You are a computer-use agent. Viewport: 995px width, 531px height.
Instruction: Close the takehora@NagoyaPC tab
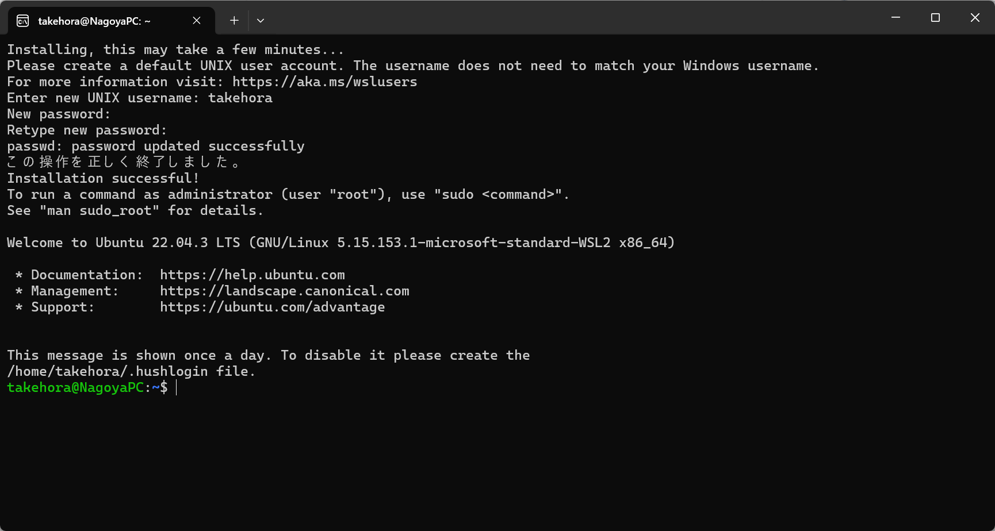click(197, 21)
